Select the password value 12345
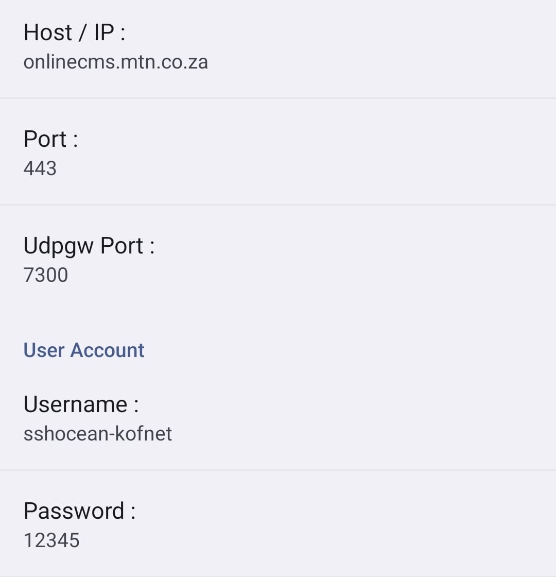Screen dimensions: 556x577 coord(51,540)
